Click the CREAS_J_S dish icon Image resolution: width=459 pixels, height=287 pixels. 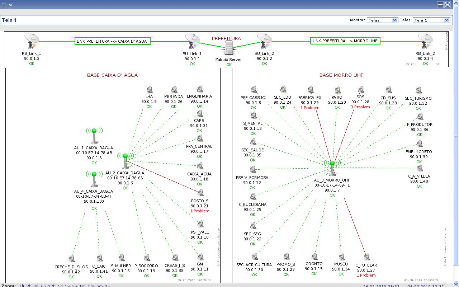click(175, 258)
